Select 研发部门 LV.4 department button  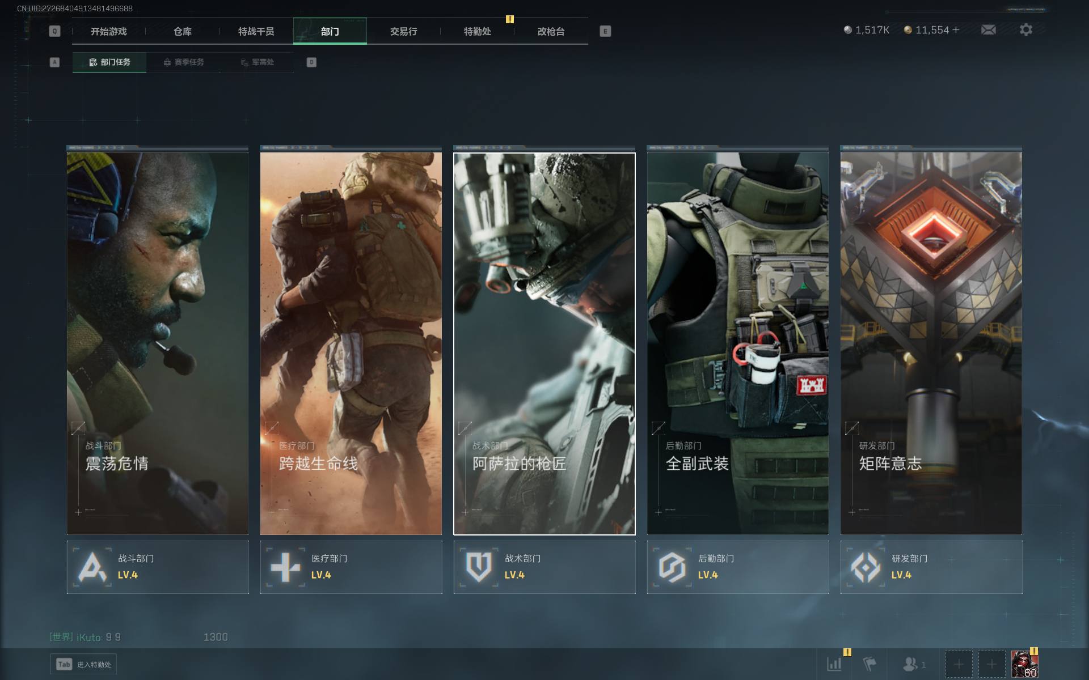(x=931, y=567)
